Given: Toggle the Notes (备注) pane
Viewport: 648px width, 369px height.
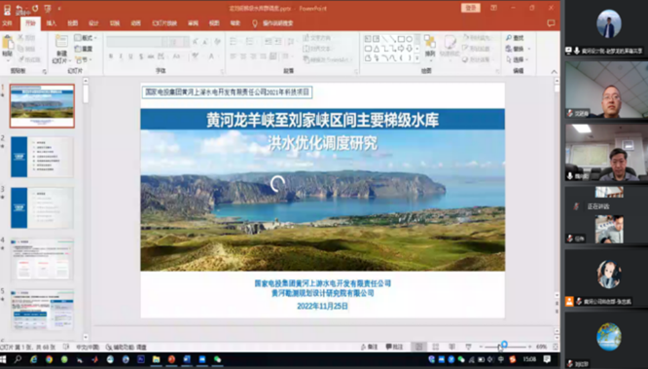Looking at the screenshot, I should (369, 347).
